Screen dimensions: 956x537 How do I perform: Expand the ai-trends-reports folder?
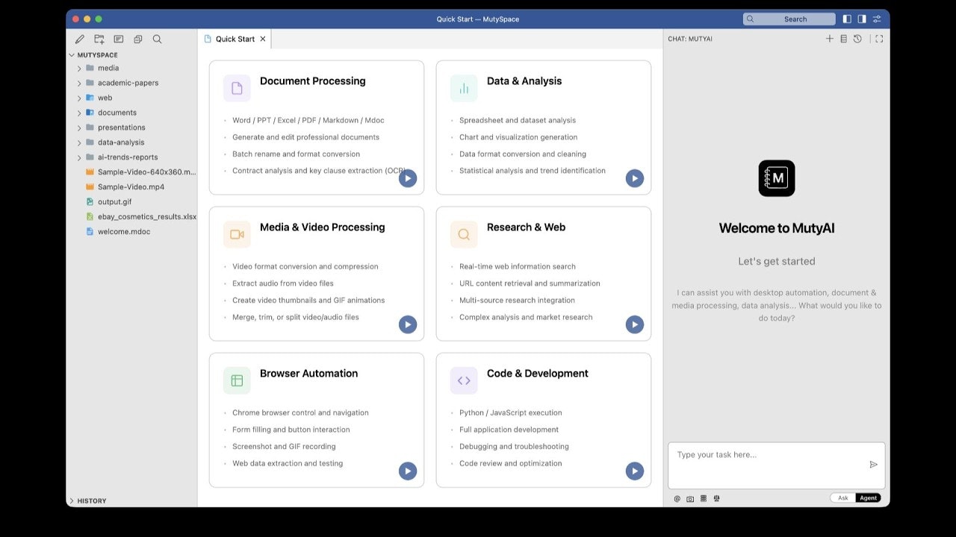click(x=79, y=158)
